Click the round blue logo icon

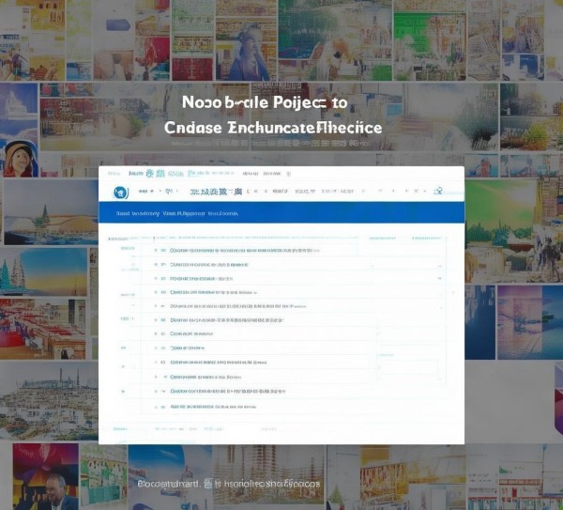(121, 193)
